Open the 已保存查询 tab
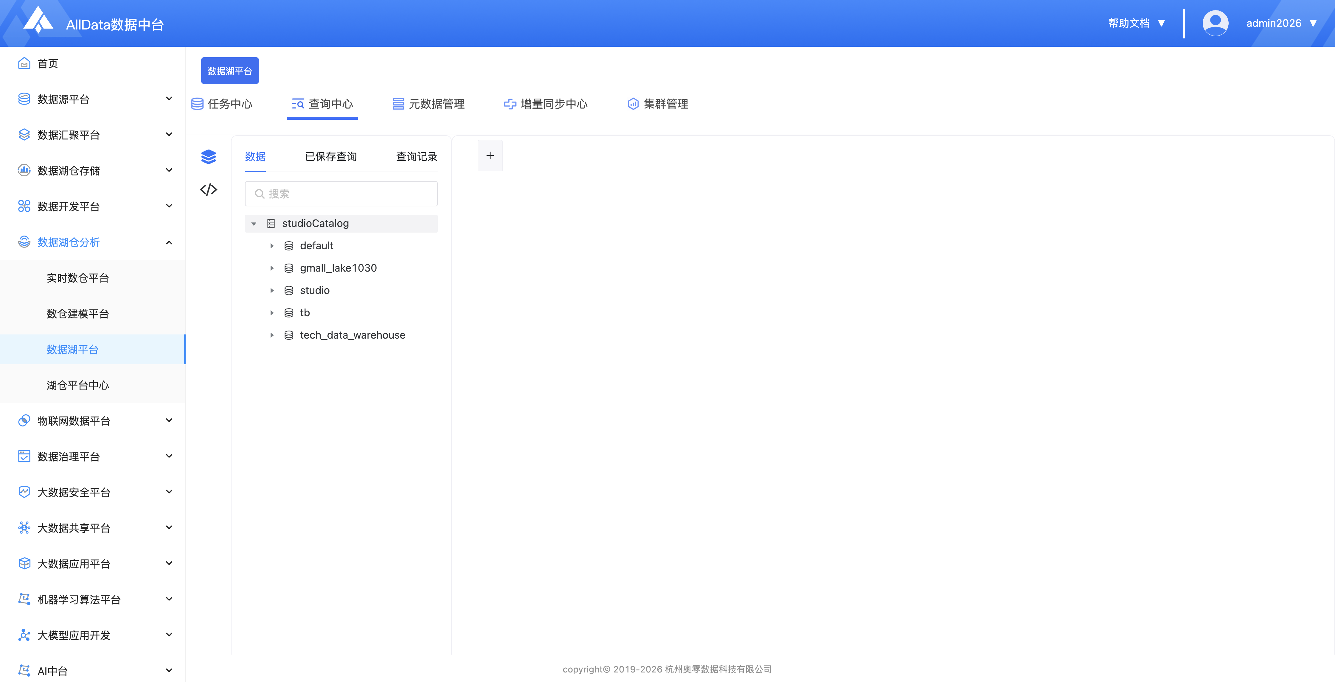The height and width of the screenshot is (682, 1335). (x=331, y=156)
